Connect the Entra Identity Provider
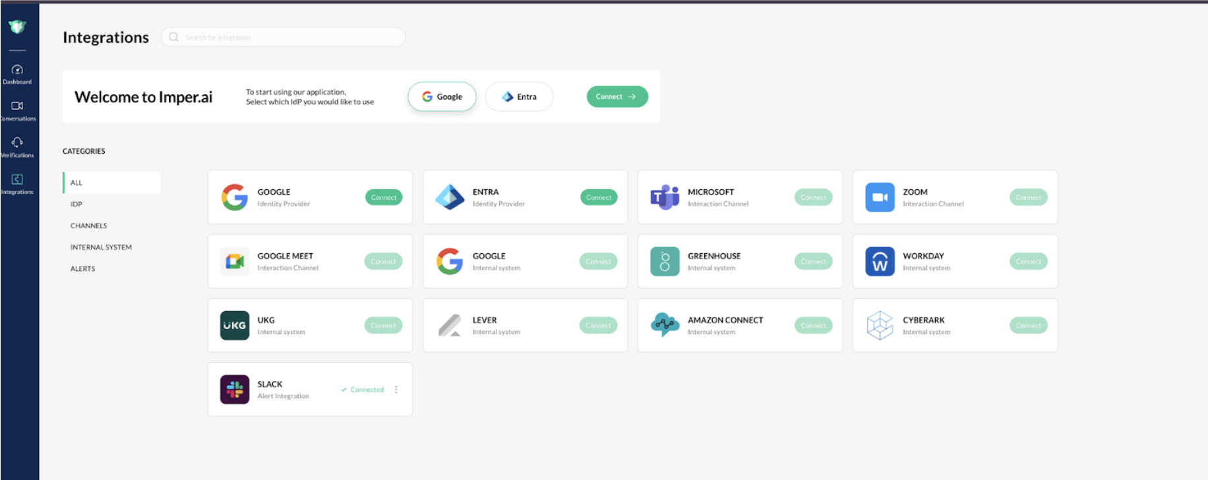The height and width of the screenshot is (480, 1208). 599,197
